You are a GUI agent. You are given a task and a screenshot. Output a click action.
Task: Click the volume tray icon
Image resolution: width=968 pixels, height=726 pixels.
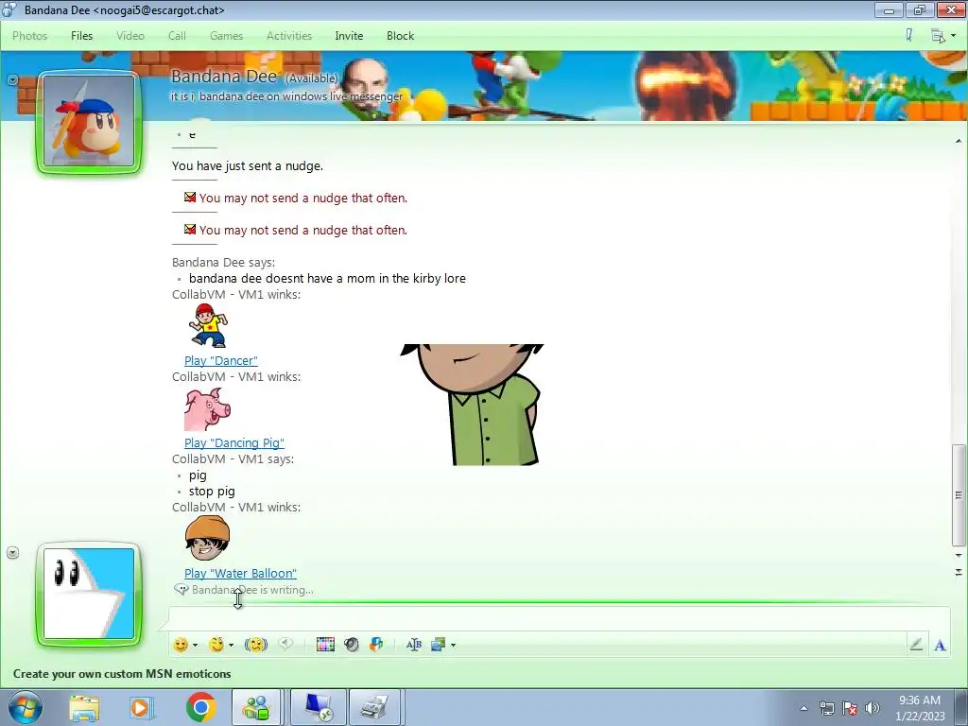[x=873, y=708]
